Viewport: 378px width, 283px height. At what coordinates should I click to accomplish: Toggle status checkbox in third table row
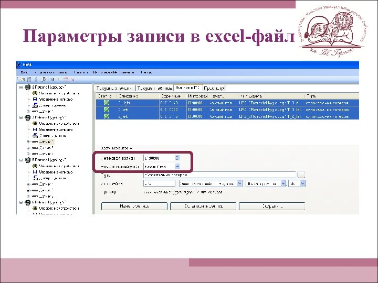[106, 116]
